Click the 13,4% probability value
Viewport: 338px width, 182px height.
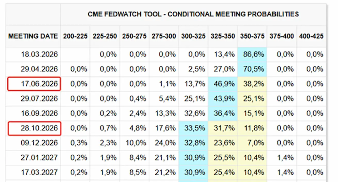[223, 54]
